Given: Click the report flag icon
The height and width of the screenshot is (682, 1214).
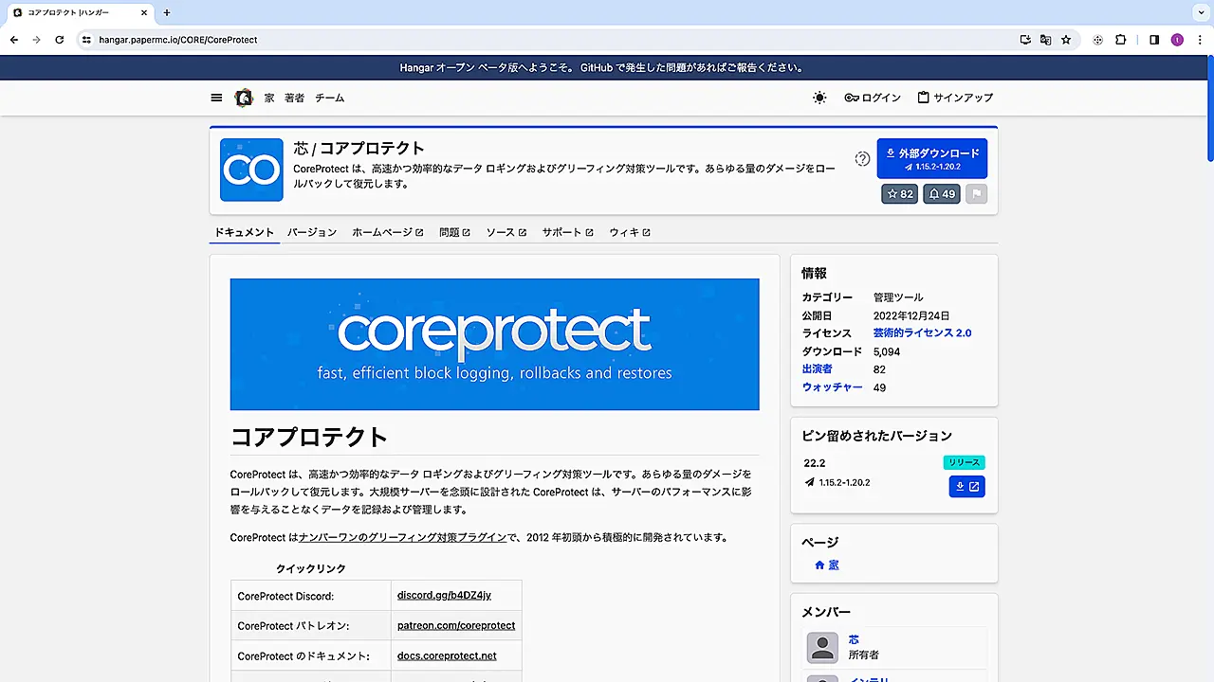Looking at the screenshot, I should tap(977, 194).
